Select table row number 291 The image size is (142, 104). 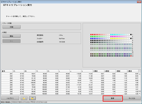tap(70, 74)
